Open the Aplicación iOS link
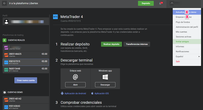Screen dimensions: 203x110 pyautogui.click(x=101, y=93)
